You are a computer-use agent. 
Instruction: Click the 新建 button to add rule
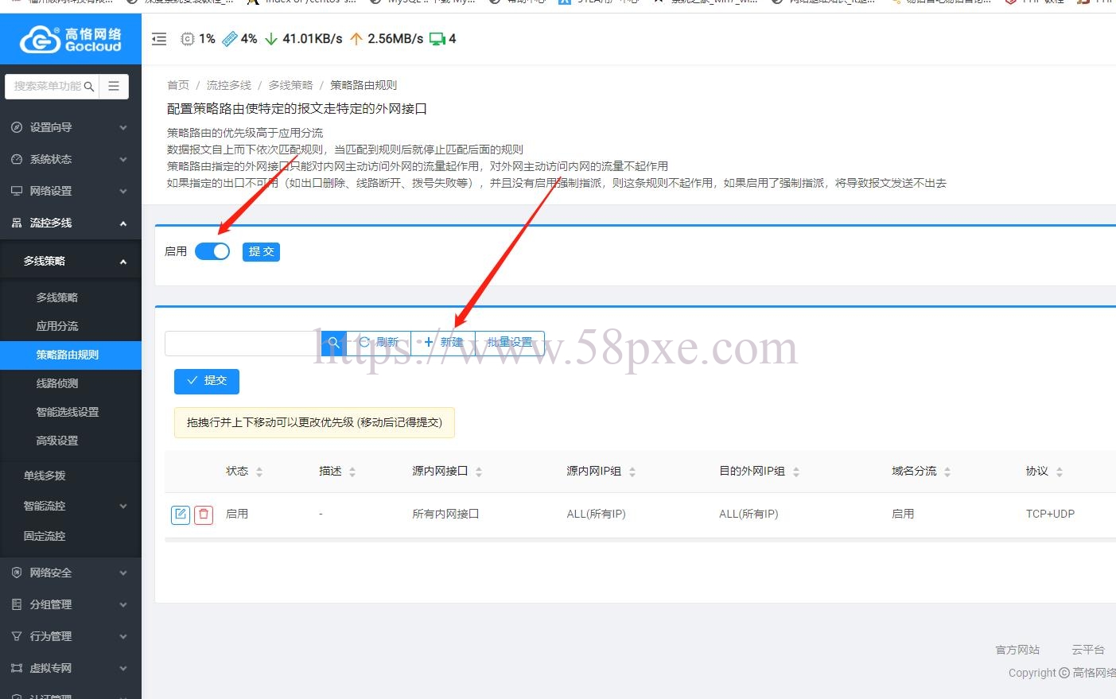coord(443,343)
